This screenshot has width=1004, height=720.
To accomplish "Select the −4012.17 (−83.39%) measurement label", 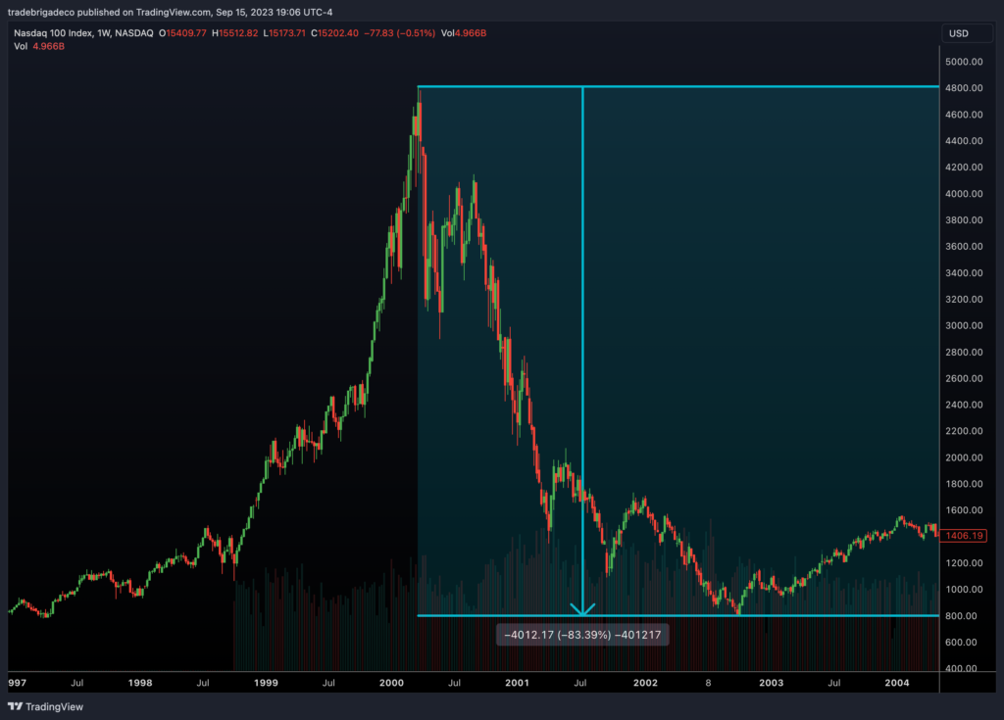I will point(582,635).
